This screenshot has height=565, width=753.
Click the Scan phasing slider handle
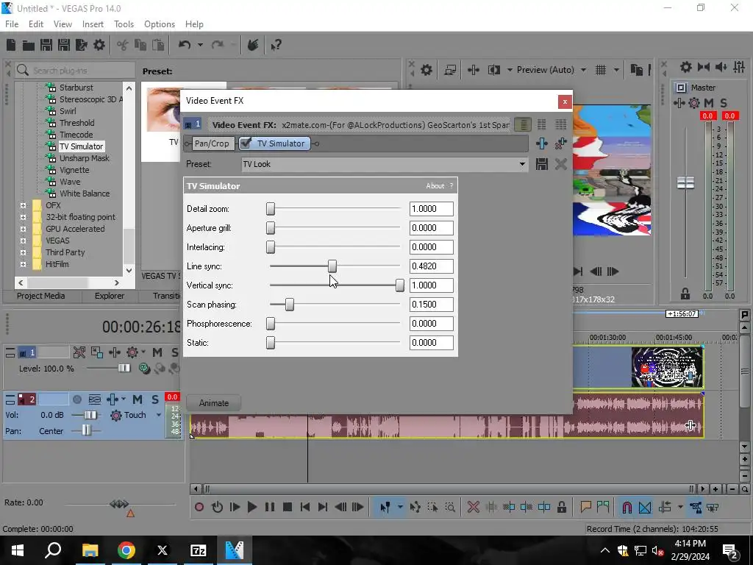pyautogui.click(x=290, y=305)
